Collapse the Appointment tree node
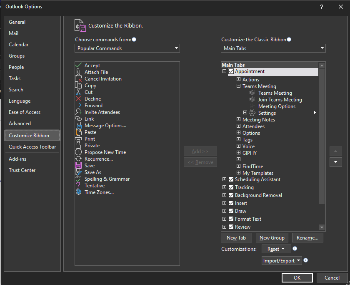 pos(224,71)
